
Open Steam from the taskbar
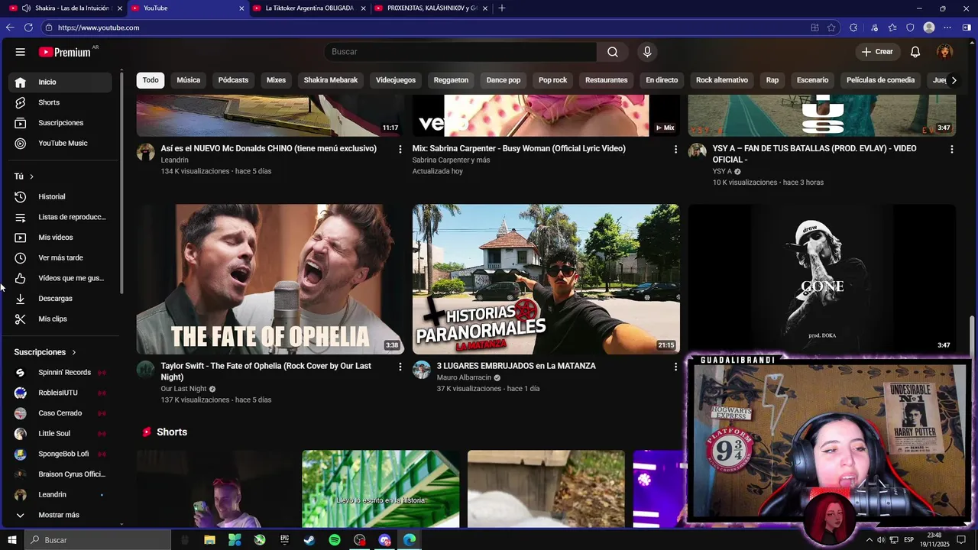click(309, 540)
